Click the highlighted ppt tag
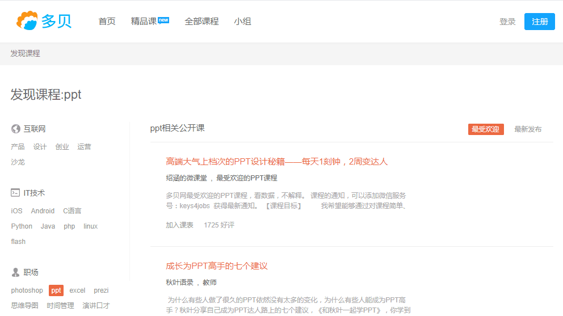This screenshot has height=316, width=563. click(56, 290)
